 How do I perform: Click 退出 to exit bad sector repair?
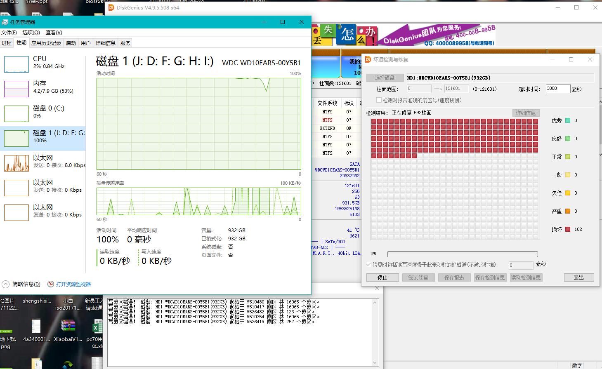578,277
